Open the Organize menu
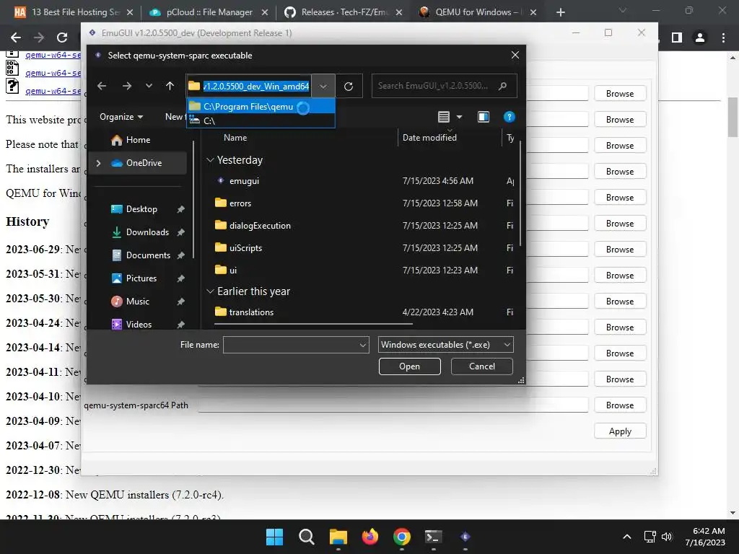This screenshot has width=739, height=554. click(x=121, y=117)
